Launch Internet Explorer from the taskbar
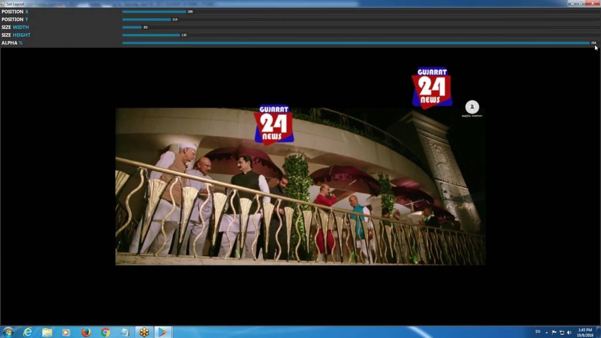Viewport: 601px width, 338px height. click(28, 332)
